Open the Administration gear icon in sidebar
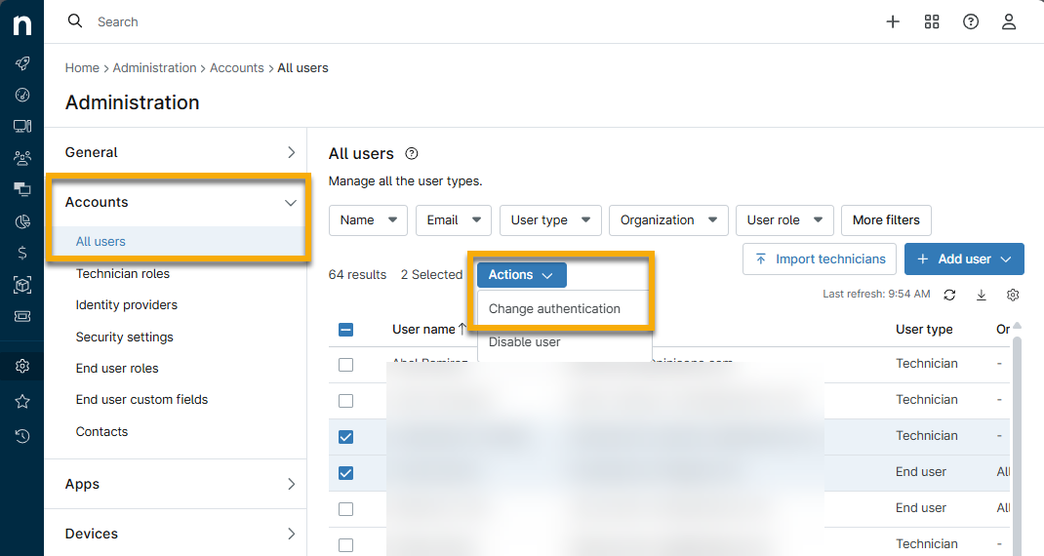The image size is (1044, 556). tap(22, 366)
